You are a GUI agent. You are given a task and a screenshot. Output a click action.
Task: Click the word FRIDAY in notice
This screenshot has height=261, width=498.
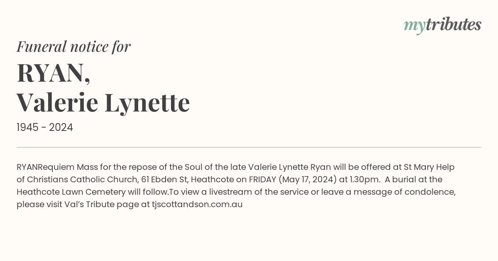[262, 179]
